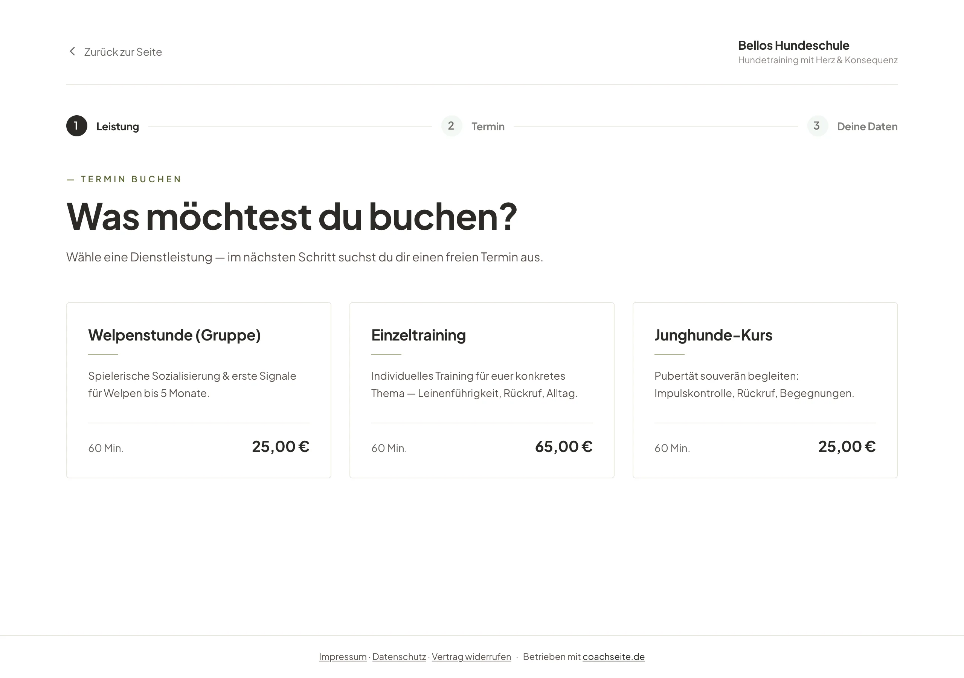Click '60 Min.' in the Junghunde-Kurs card
The image size is (964, 678).
pyautogui.click(x=672, y=448)
